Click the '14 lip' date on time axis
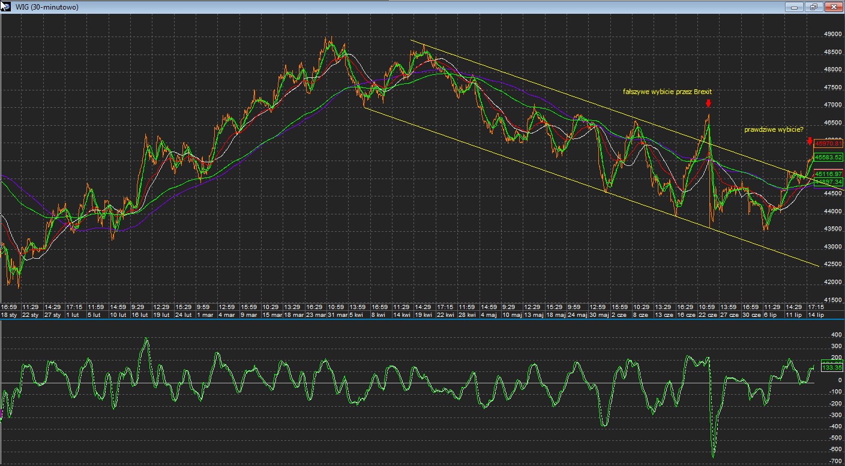845x466 pixels. click(x=816, y=314)
